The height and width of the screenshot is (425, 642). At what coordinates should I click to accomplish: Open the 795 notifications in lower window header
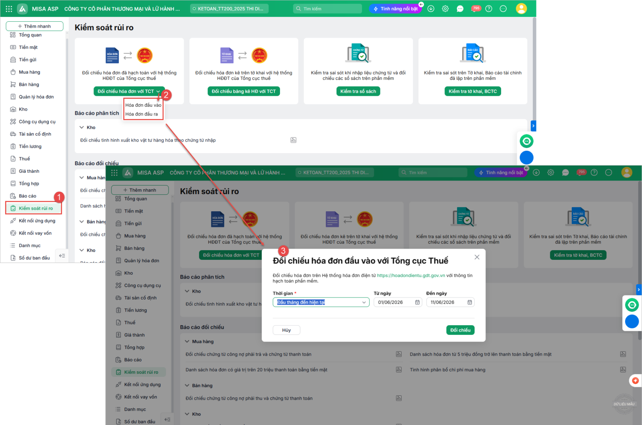tap(581, 172)
